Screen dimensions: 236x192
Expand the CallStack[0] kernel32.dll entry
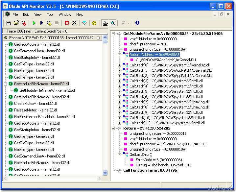(120, 65)
